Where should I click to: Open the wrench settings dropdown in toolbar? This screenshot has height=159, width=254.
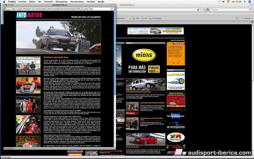(x=237, y=18)
